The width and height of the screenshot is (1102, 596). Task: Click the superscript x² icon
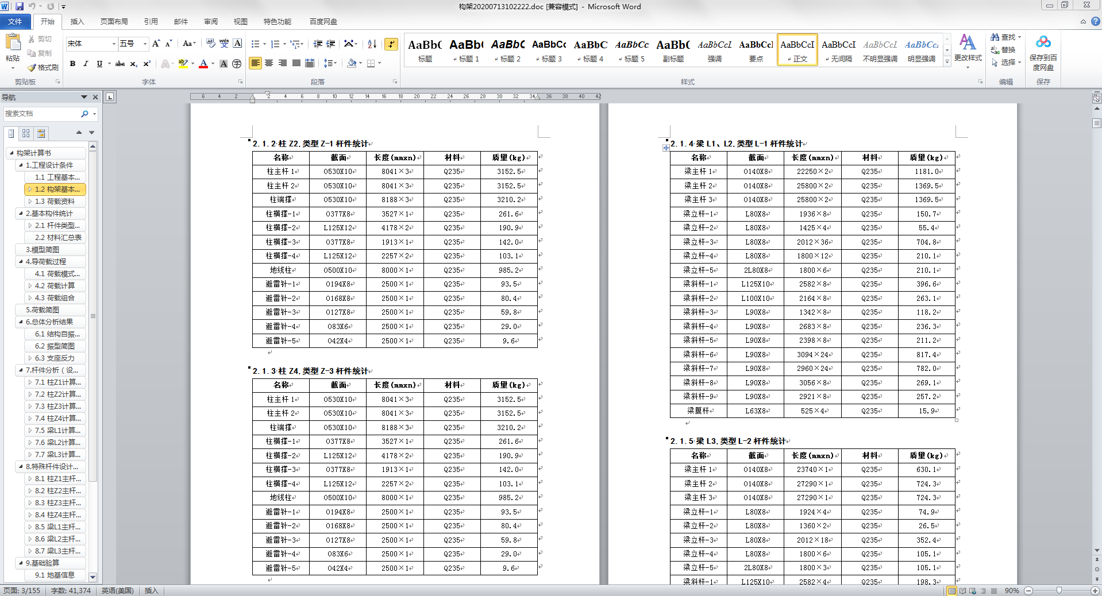pyautogui.click(x=147, y=64)
